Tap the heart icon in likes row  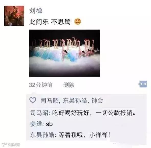[33, 100]
